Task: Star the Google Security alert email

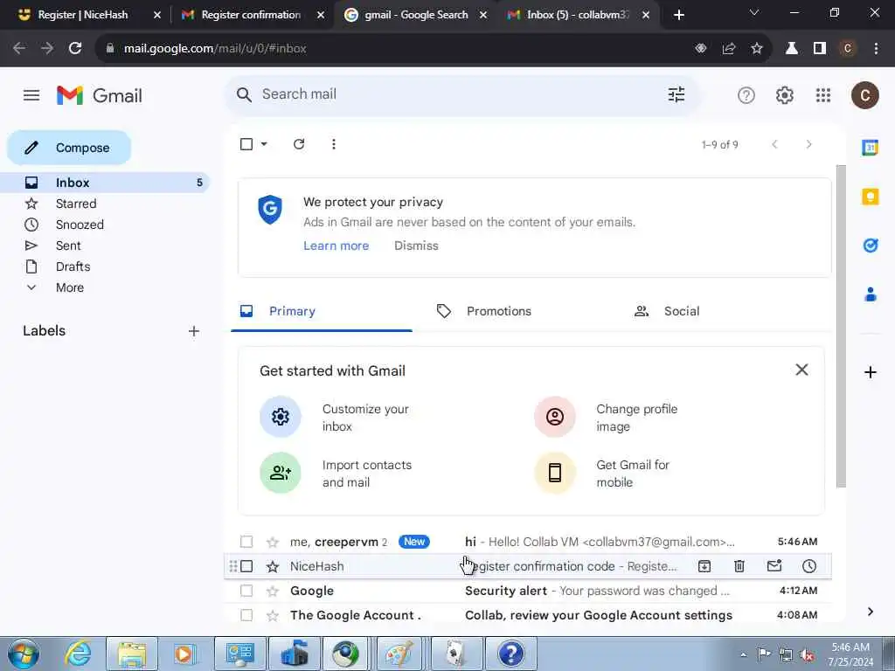Action: 273,591
